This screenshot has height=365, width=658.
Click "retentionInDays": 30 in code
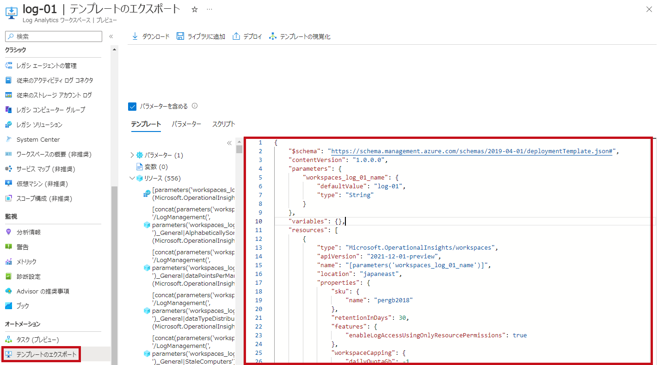click(x=370, y=318)
